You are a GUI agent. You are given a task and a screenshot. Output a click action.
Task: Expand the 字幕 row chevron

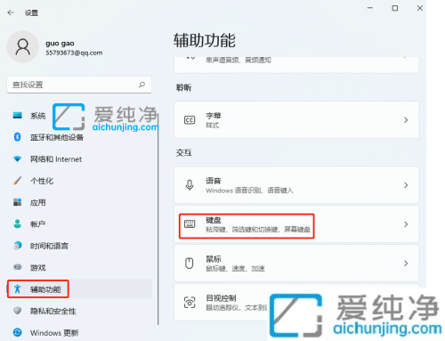pyautogui.click(x=406, y=120)
